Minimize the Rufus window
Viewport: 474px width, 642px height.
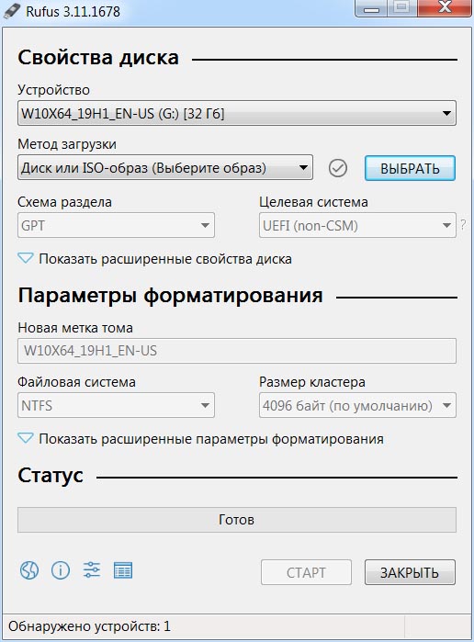(371, 8)
